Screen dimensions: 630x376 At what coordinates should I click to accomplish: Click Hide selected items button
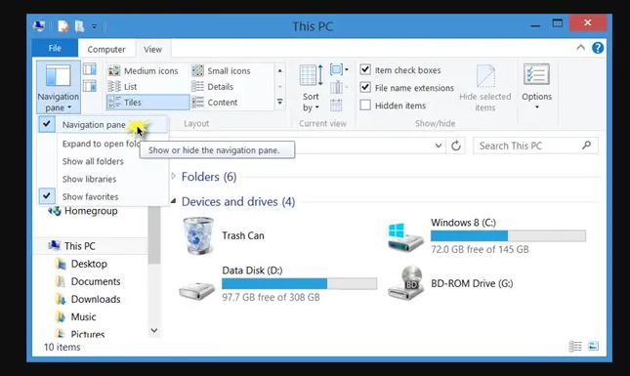coord(485,88)
